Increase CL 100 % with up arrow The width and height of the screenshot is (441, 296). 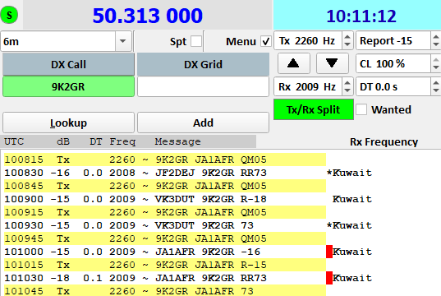[436, 60]
